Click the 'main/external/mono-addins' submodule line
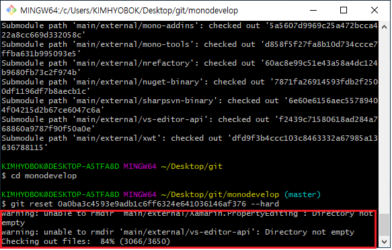Viewport: 392px width, 250px height. click(190, 30)
